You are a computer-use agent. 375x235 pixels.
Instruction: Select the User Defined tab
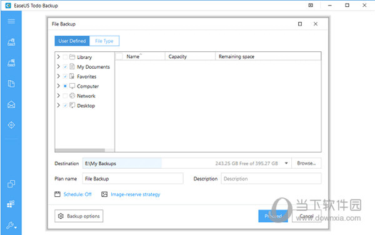[72, 41]
